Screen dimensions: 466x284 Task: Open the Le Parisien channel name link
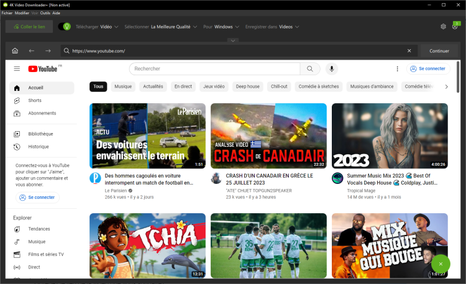[x=116, y=191]
